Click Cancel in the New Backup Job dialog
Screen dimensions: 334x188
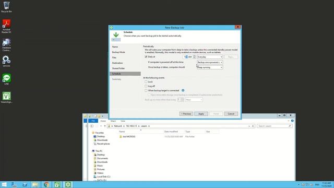tap(231, 114)
